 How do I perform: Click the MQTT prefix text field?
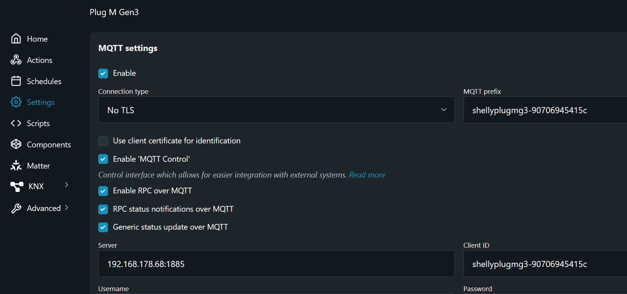[x=545, y=110]
